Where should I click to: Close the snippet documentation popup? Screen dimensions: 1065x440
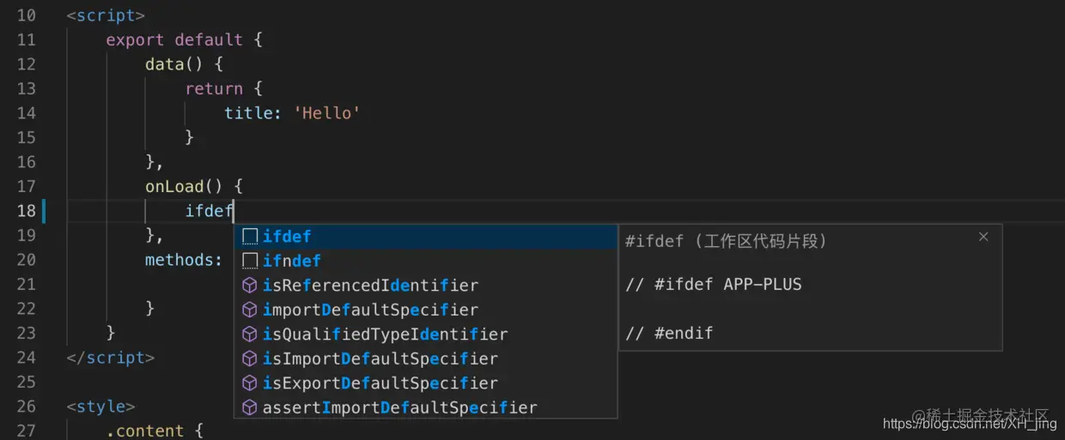pos(983,237)
